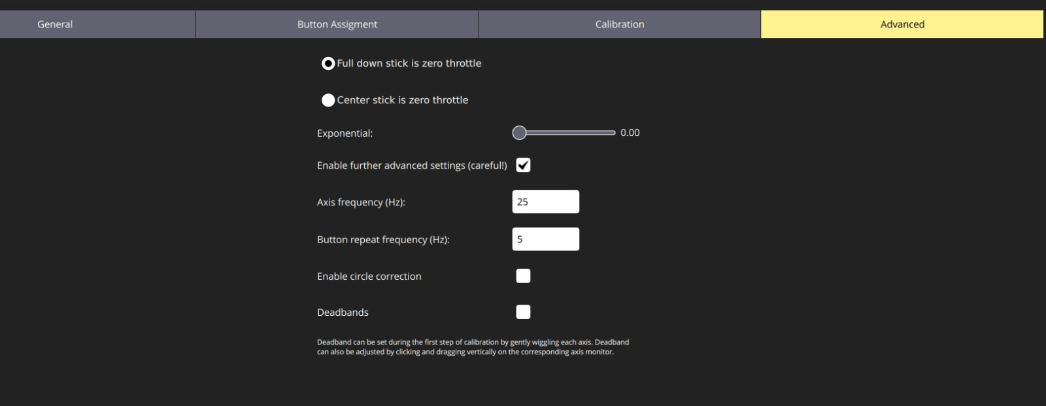This screenshot has width=1046, height=406.
Task: Uncheck the Enable further advanced settings checkbox
Action: [x=523, y=165]
